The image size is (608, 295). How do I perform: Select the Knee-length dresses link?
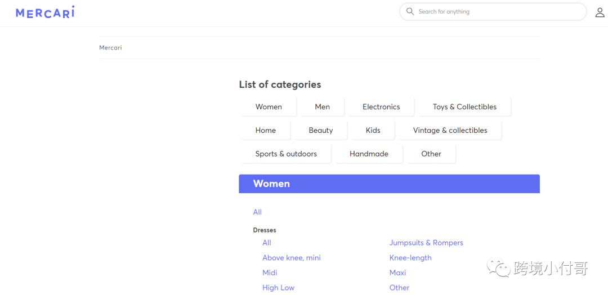coord(410,258)
